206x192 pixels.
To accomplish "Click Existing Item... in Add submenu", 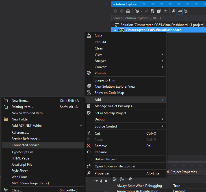I will (x=43, y=107).
